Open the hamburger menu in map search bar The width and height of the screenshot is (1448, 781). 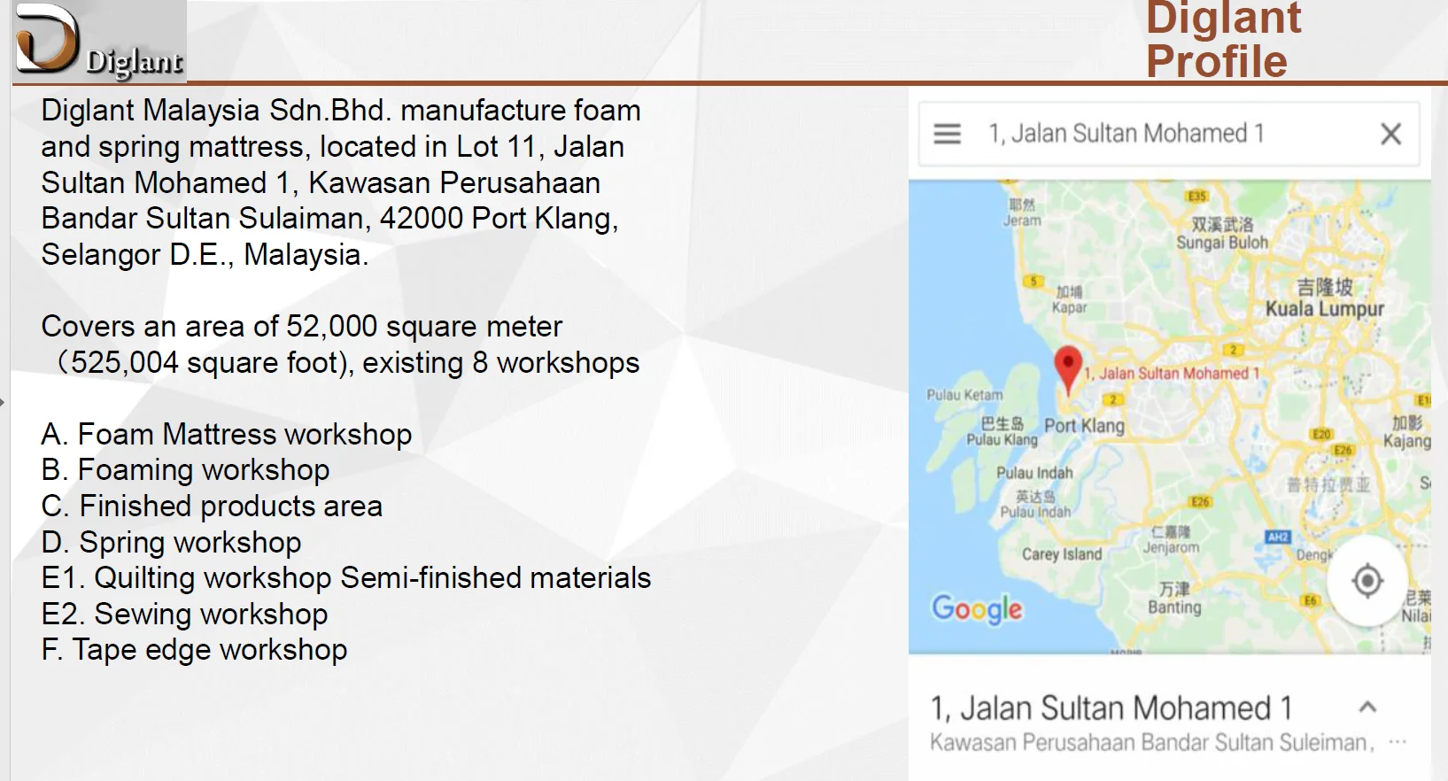coord(947,134)
